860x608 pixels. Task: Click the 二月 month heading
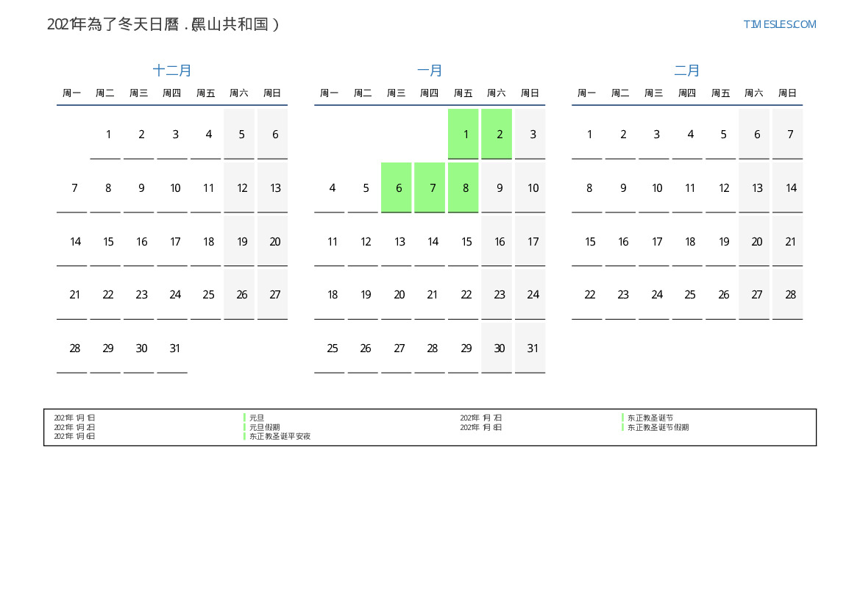[687, 71]
